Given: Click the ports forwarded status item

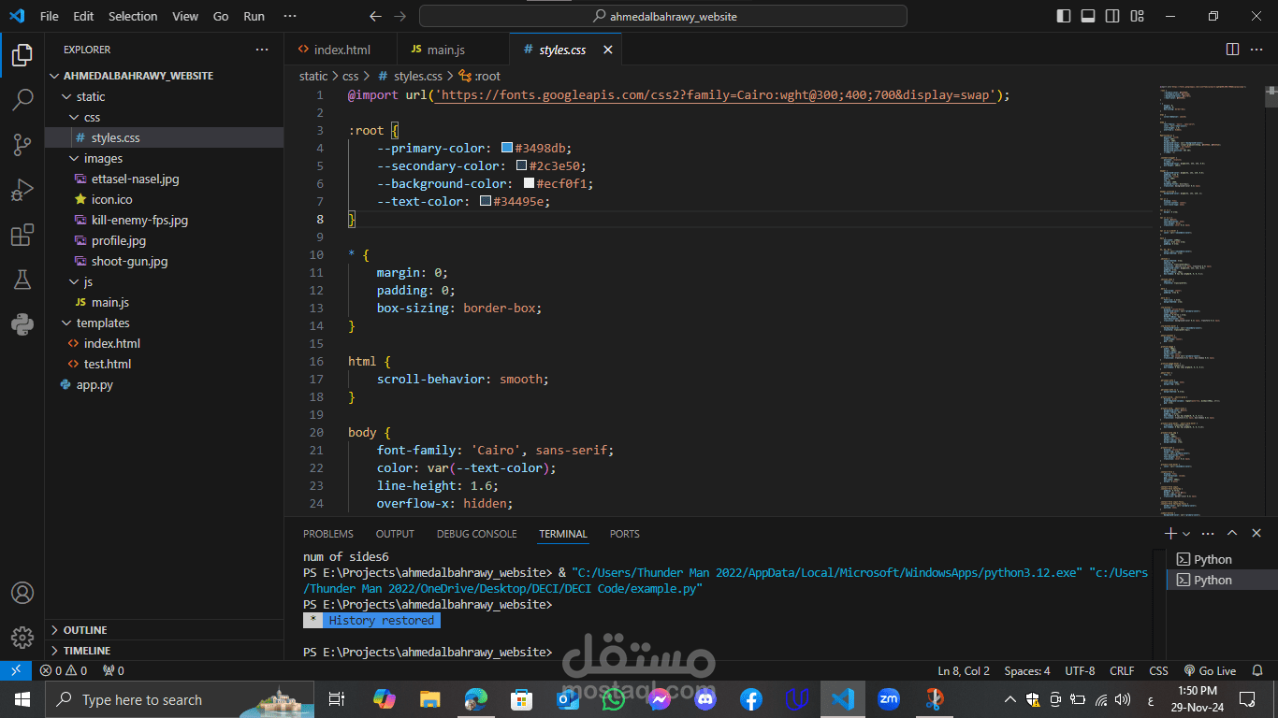Looking at the screenshot, I should click(113, 670).
